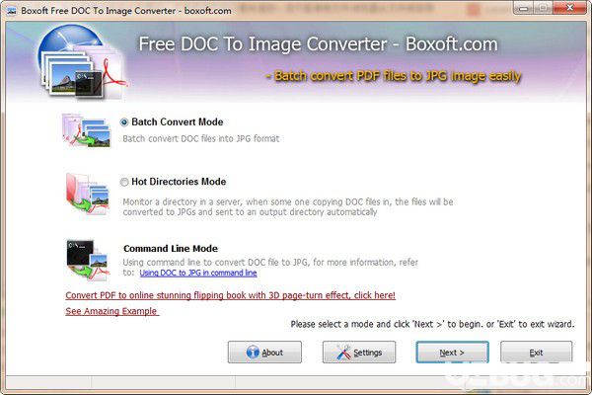Click the 'Please select a mode' instruction text
The height and width of the screenshot is (395, 592).
(x=432, y=324)
